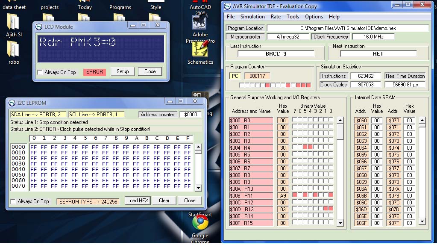
Task: Click the LCD Module window title icon
Action: [39, 27]
